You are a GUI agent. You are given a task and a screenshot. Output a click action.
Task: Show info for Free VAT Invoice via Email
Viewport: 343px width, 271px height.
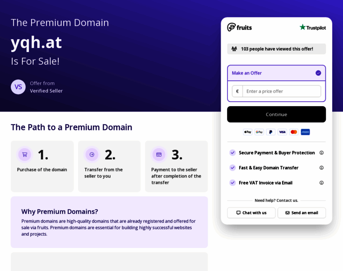[x=321, y=182]
